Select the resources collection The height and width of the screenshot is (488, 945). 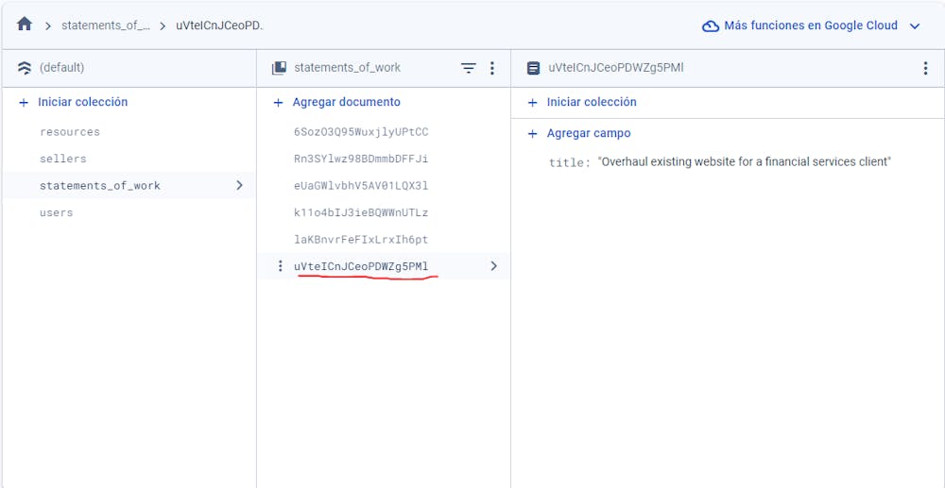coord(70,132)
